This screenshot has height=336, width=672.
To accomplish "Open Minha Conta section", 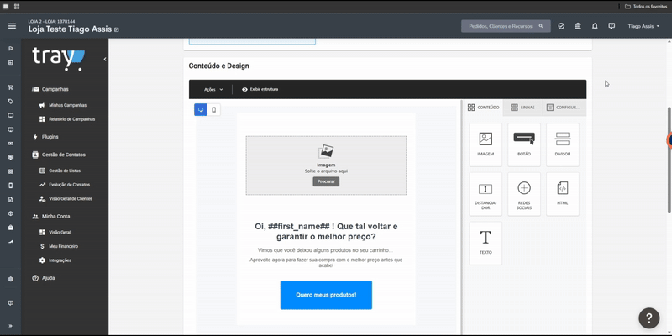I will coord(51,217).
